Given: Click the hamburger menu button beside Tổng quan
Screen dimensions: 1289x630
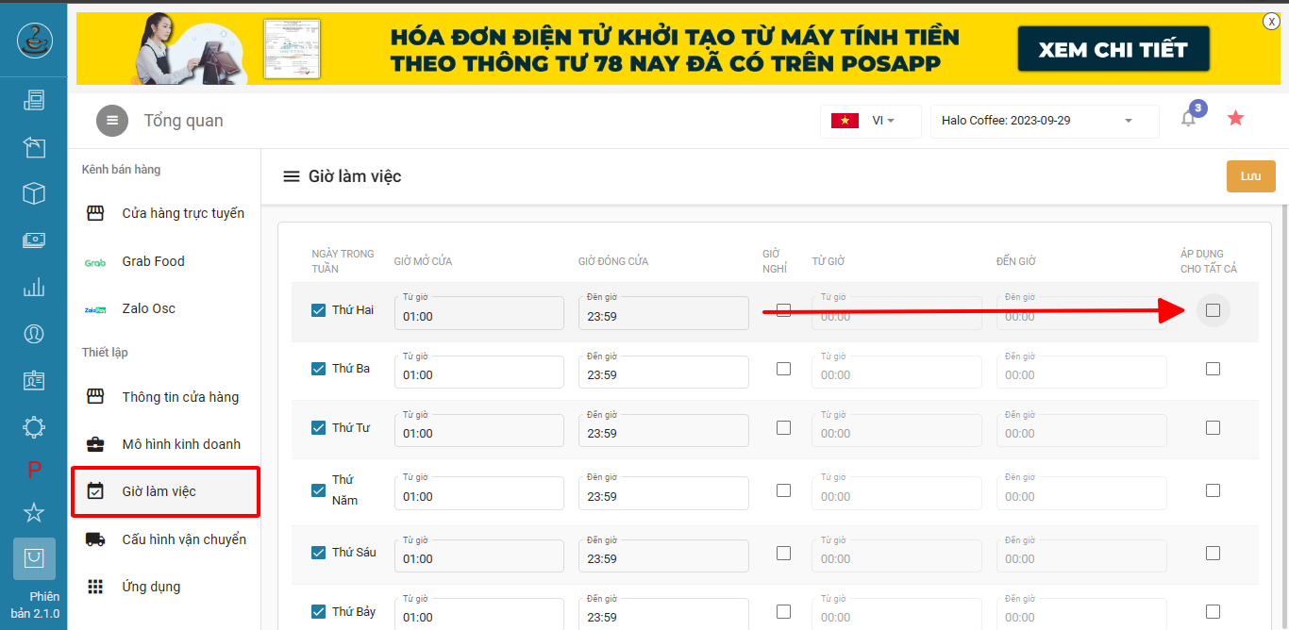Looking at the screenshot, I should (x=112, y=121).
